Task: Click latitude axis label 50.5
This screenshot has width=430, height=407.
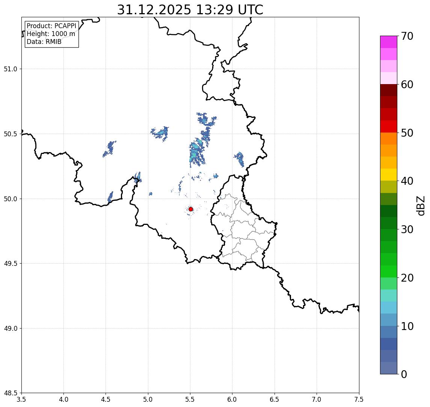Action: 11,134
